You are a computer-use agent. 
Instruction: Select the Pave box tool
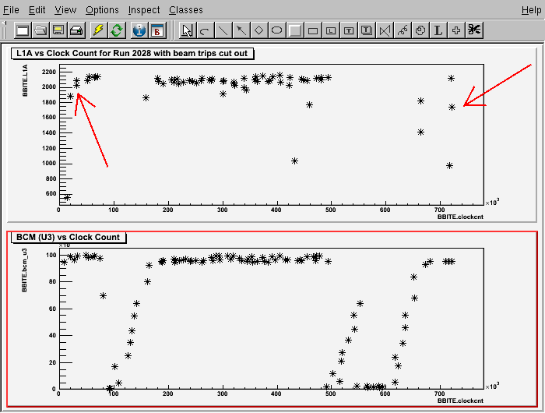click(x=313, y=30)
